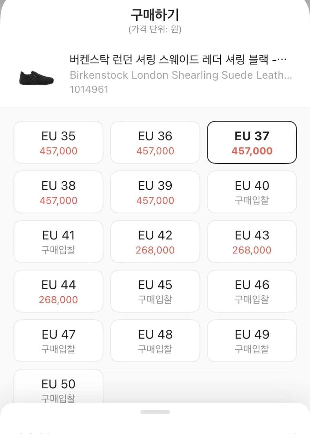
Task: Choose the EU 36 size option
Action: 155,142
